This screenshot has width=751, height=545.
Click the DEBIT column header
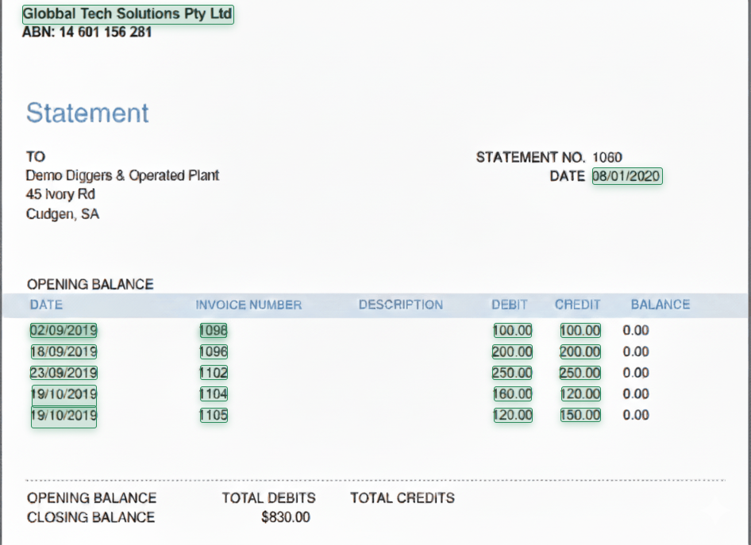tap(510, 305)
